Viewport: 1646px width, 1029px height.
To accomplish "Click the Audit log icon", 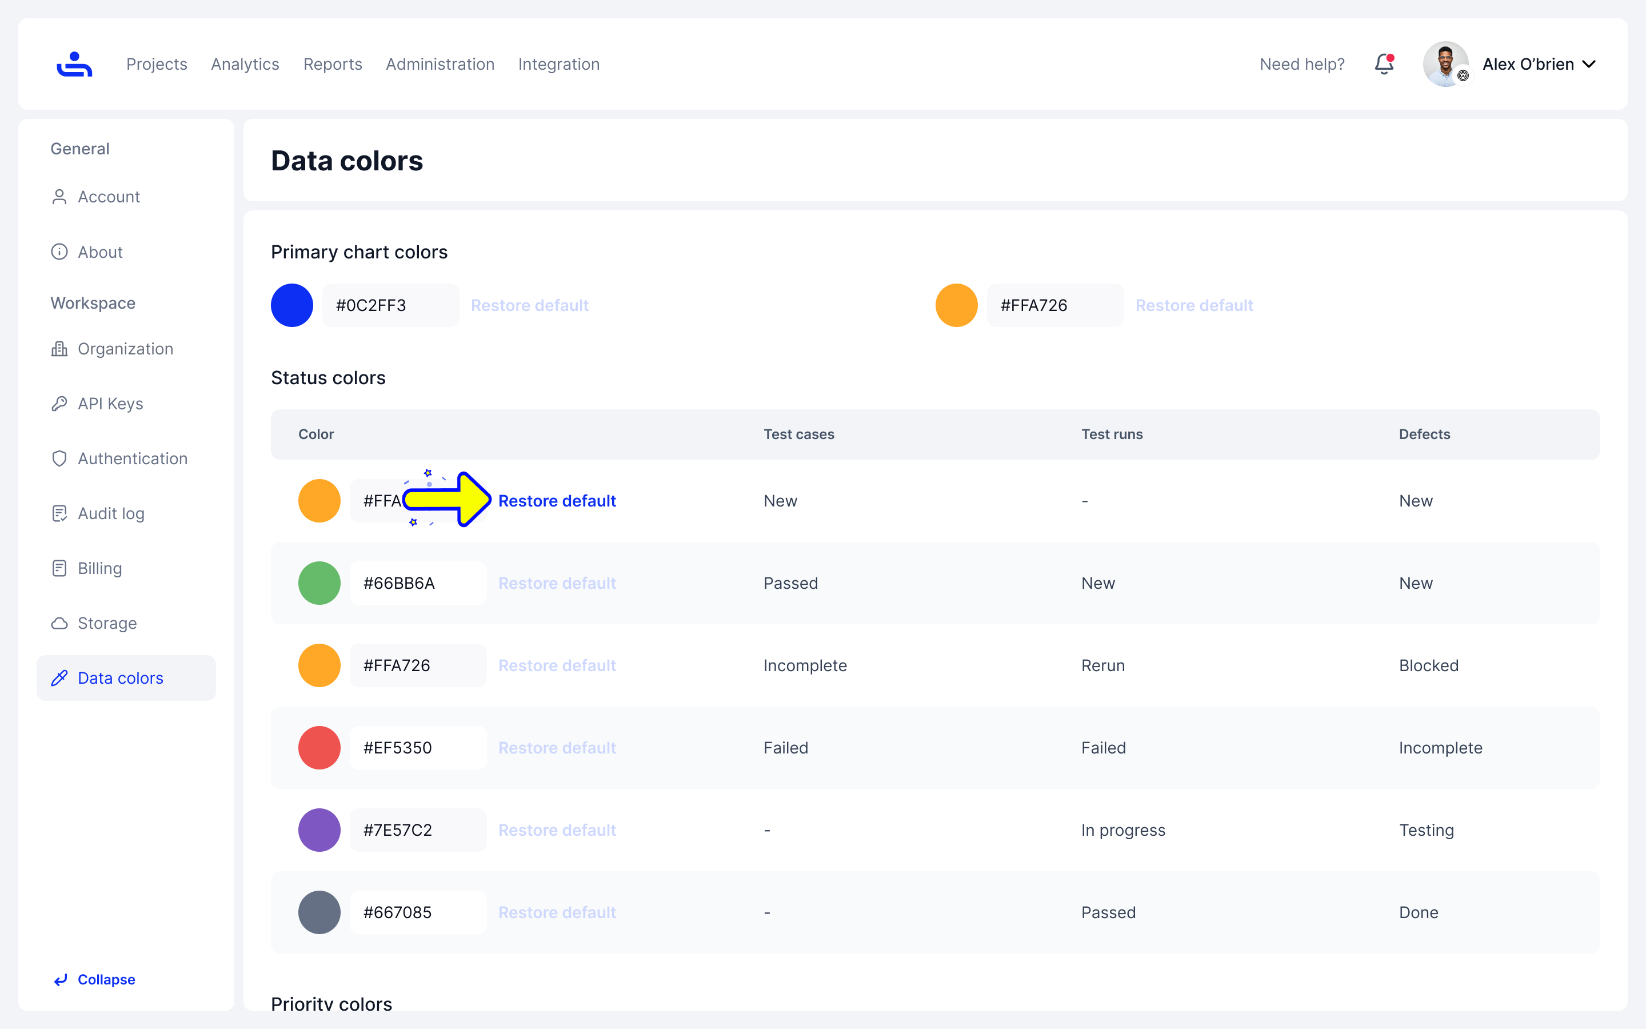I will tap(59, 513).
